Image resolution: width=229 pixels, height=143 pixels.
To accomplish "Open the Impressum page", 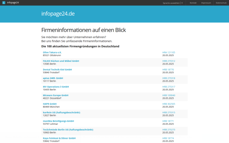I will (206, 3).
